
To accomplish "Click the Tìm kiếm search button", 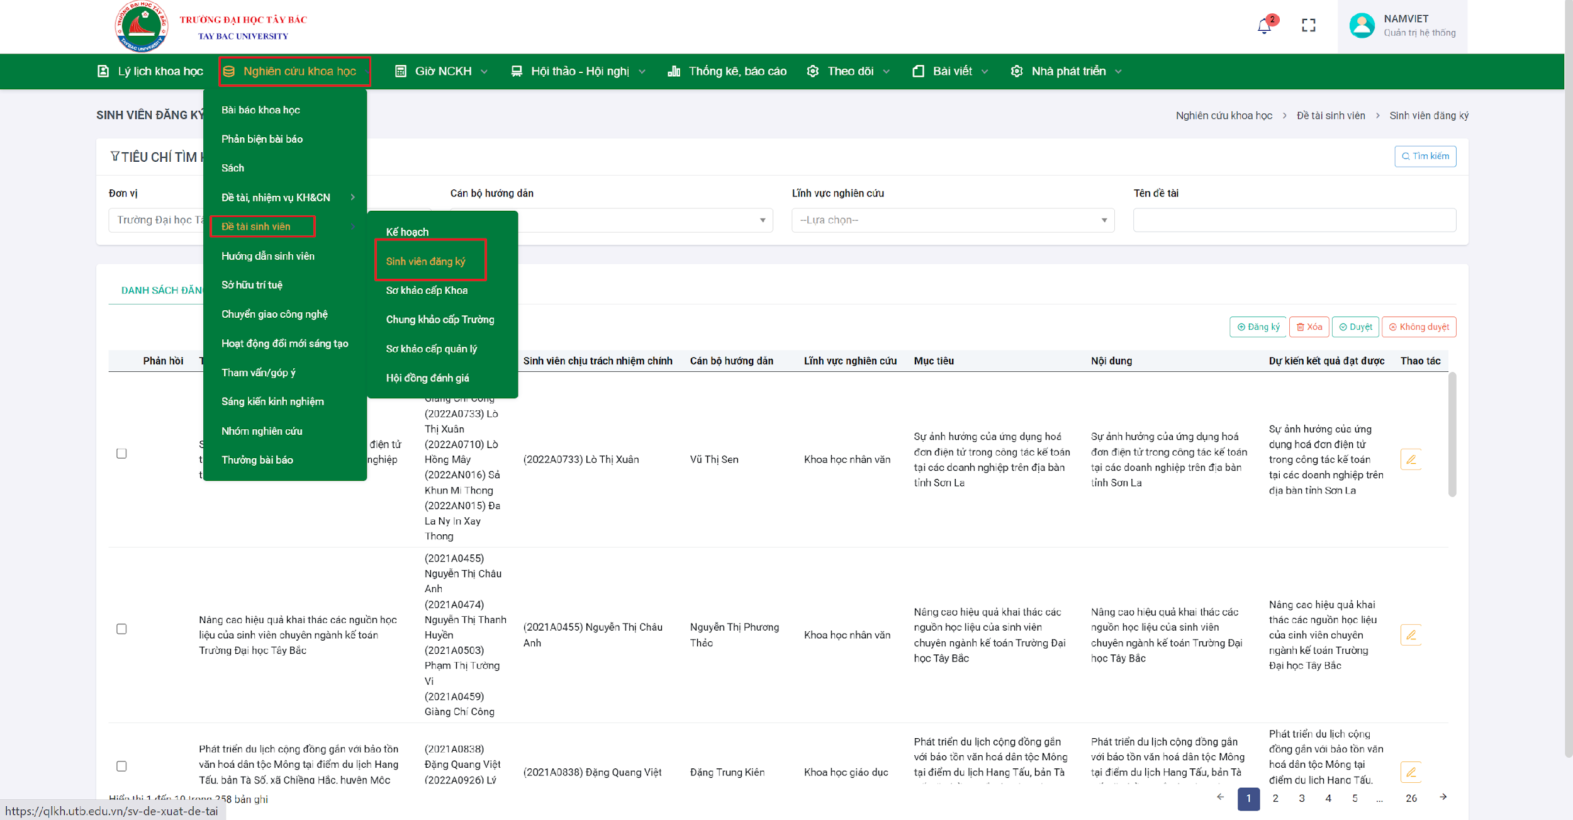I will point(1425,156).
